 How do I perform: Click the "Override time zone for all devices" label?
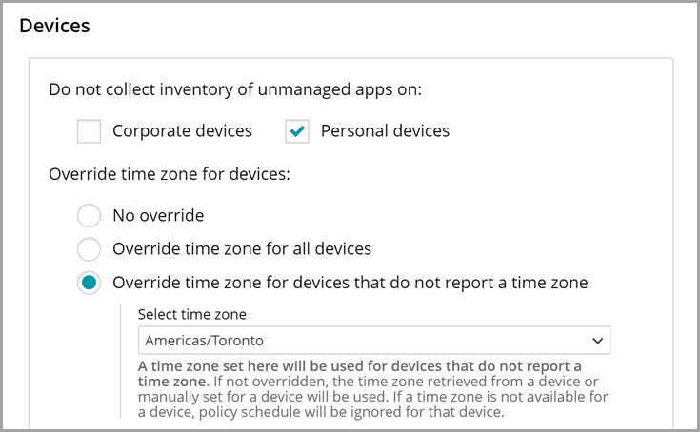pyautogui.click(x=242, y=249)
